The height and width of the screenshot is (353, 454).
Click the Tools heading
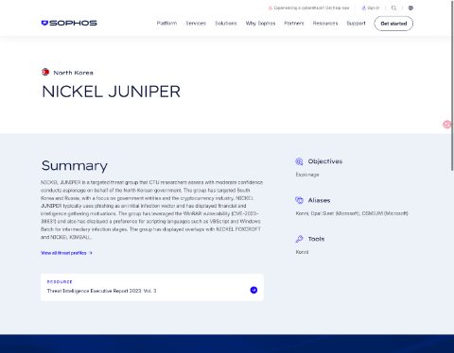316,239
